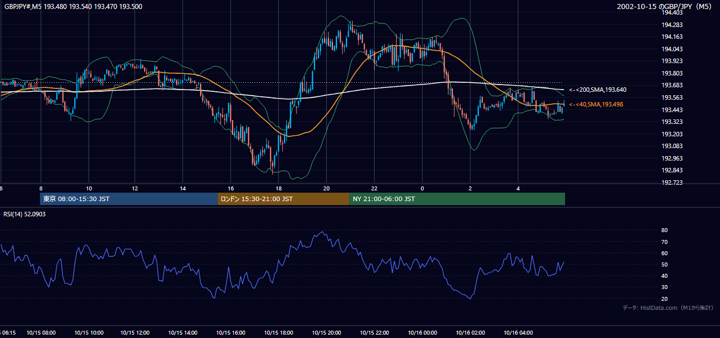Click hour label 18 below price chart
Screen dimensions: 720x338
278,188
